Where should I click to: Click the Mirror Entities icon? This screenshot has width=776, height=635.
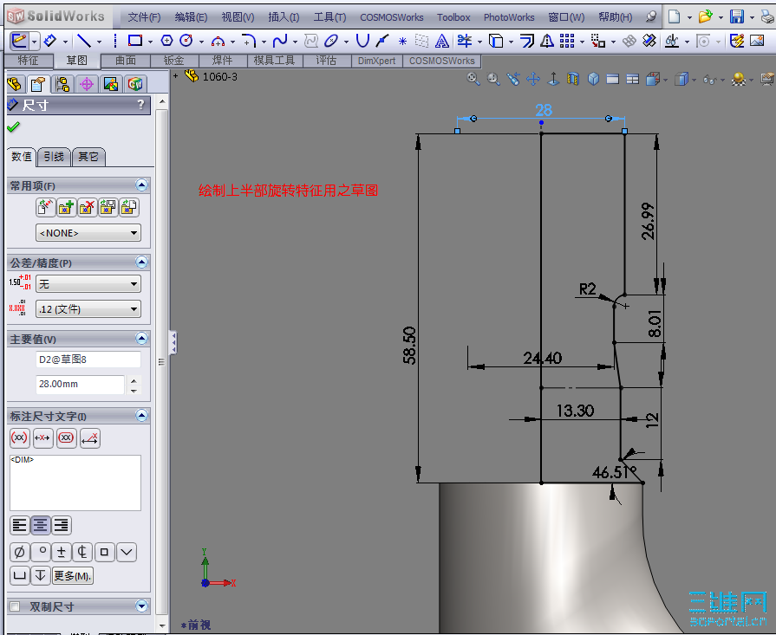547,41
